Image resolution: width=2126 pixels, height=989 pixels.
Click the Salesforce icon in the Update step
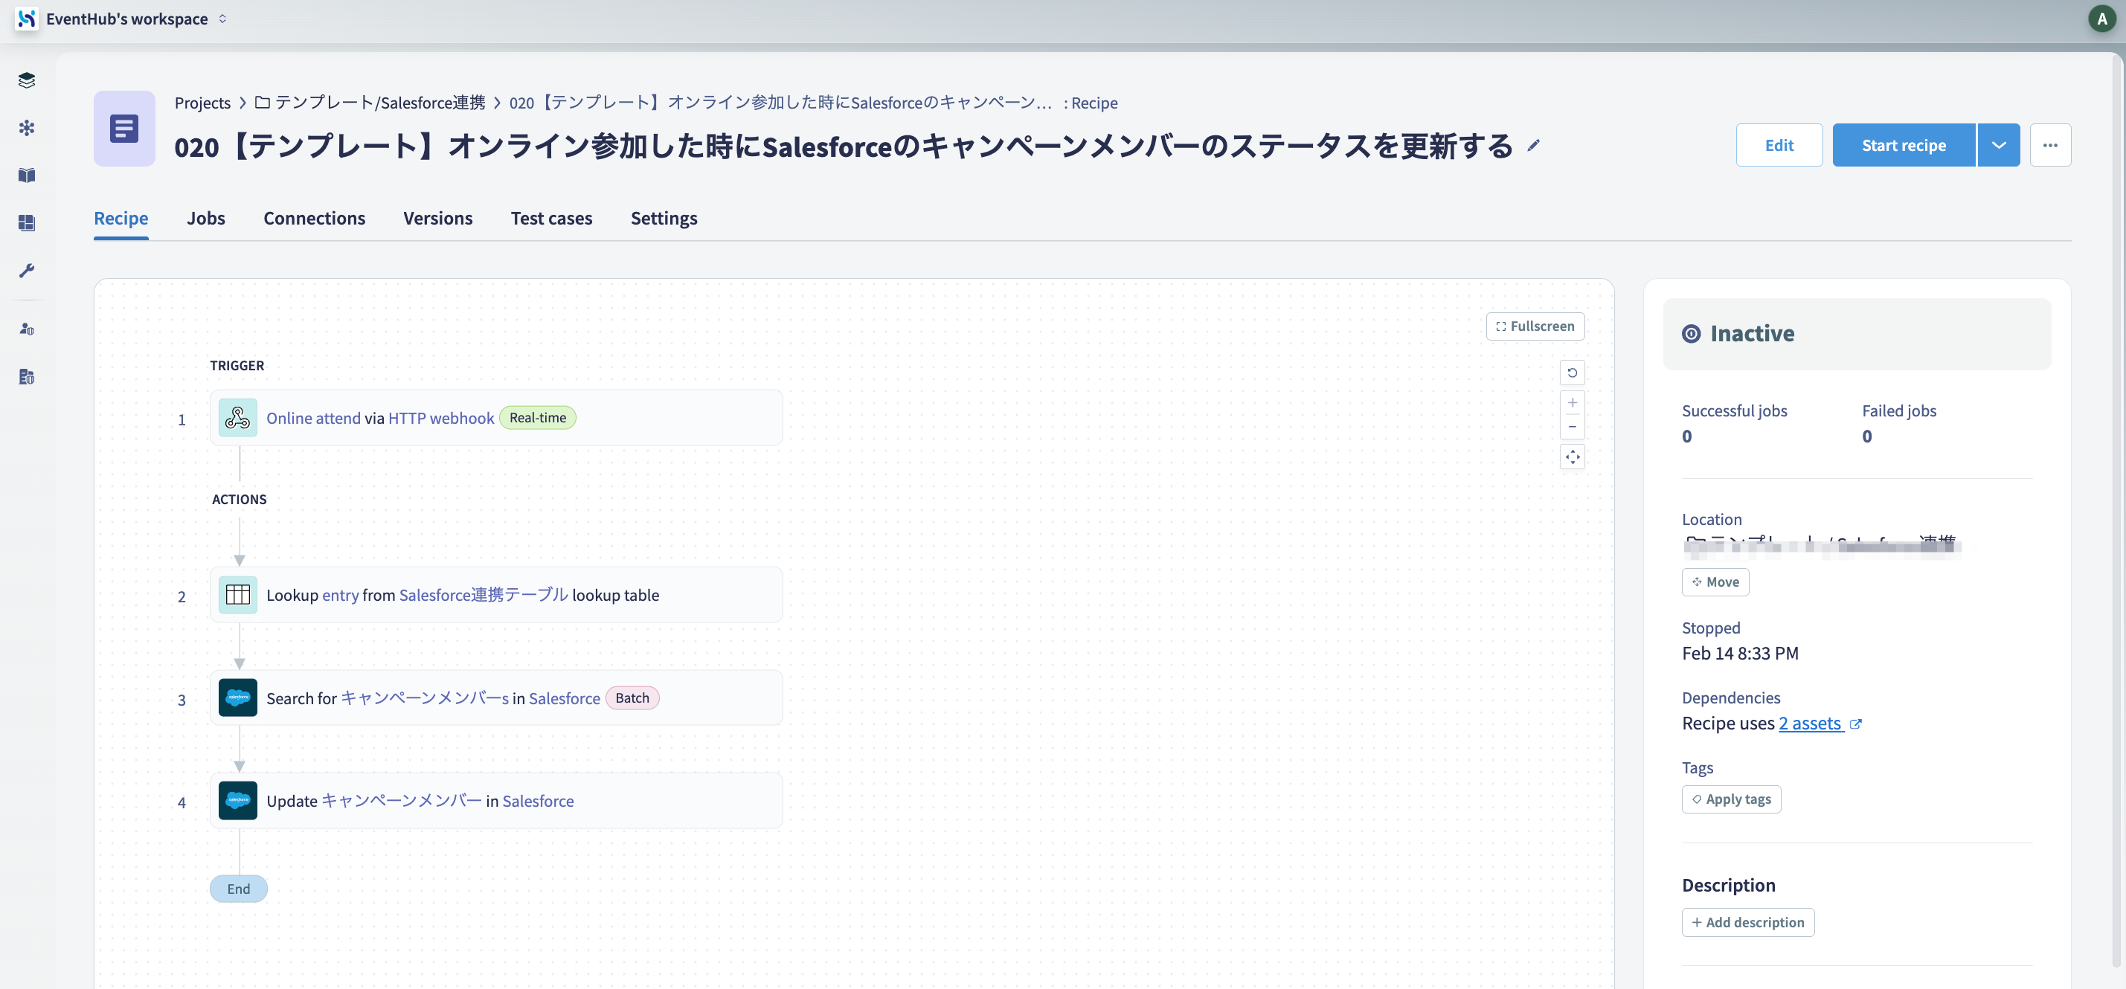pos(238,801)
